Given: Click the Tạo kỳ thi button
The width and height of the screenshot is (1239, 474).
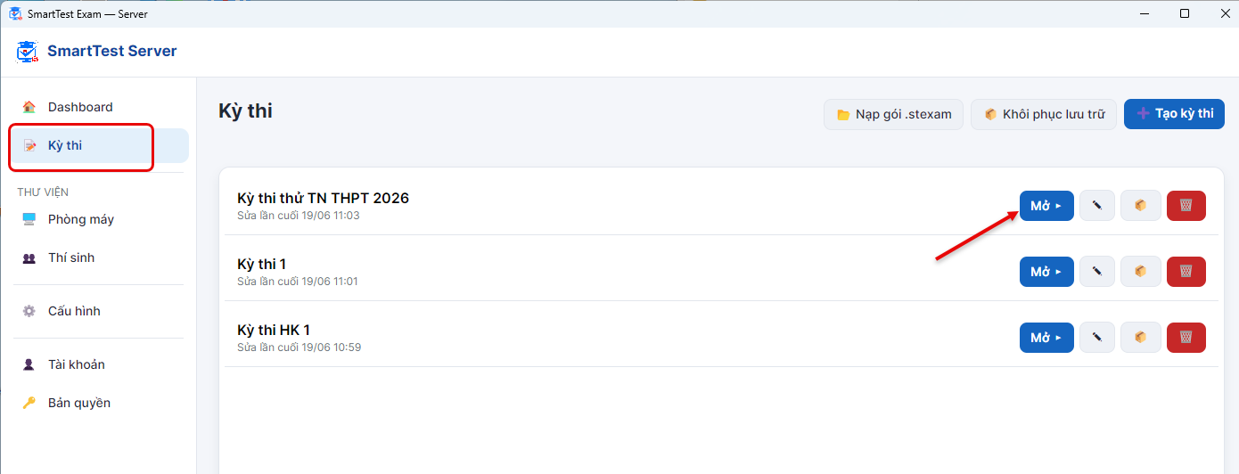Looking at the screenshot, I should (x=1174, y=114).
